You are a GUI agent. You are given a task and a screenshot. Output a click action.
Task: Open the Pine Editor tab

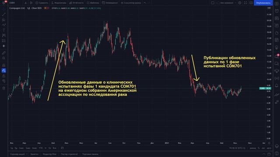pos(49,154)
